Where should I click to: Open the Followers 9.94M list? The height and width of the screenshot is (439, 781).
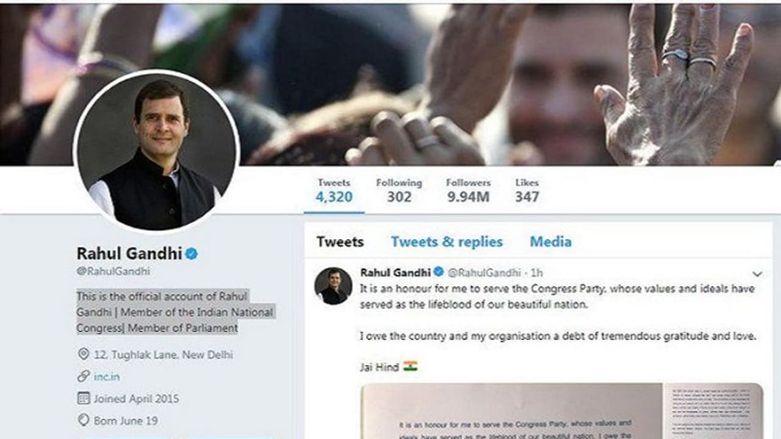468,190
